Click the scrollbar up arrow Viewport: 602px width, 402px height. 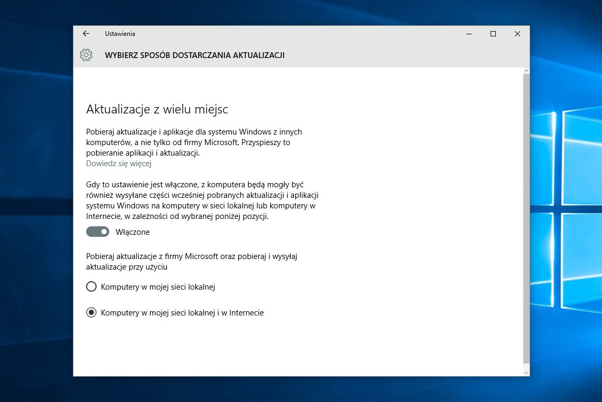point(526,71)
